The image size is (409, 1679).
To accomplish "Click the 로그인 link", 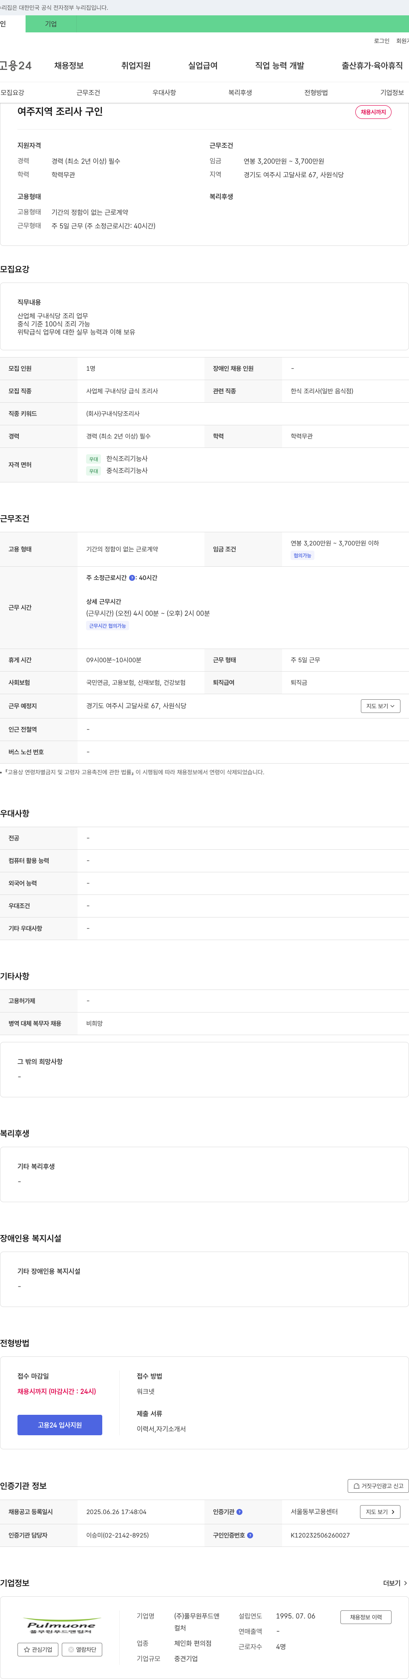I will [x=382, y=41].
